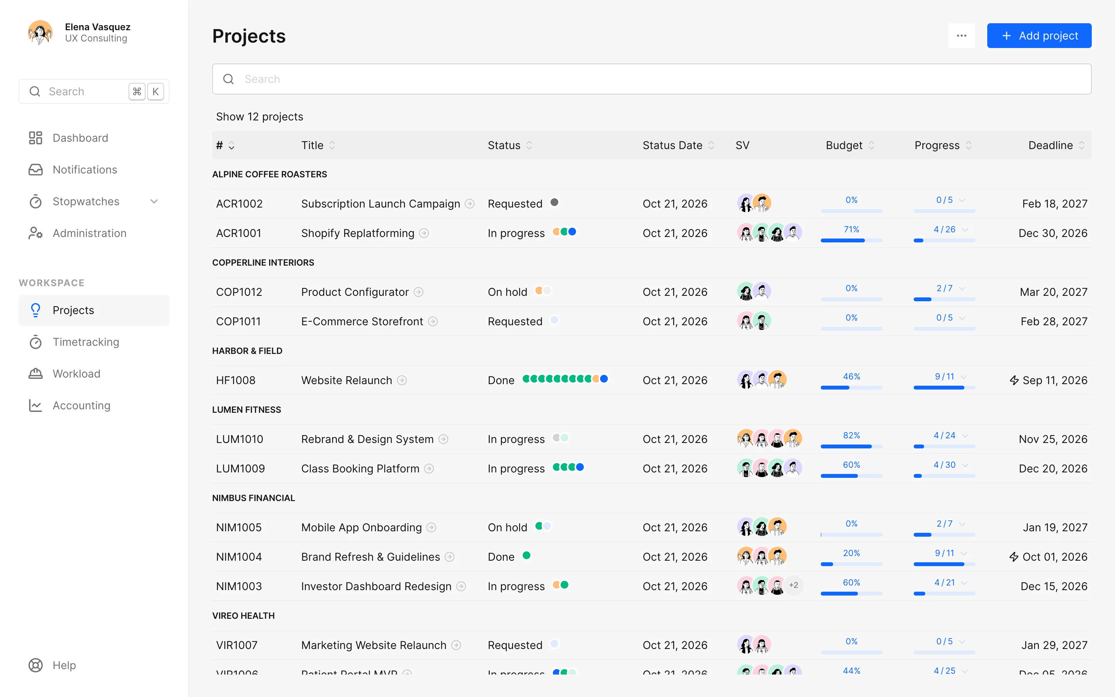Open the Brand Refresh & Guidelines project
The width and height of the screenshot is (1115, 697).
[371, 557]
